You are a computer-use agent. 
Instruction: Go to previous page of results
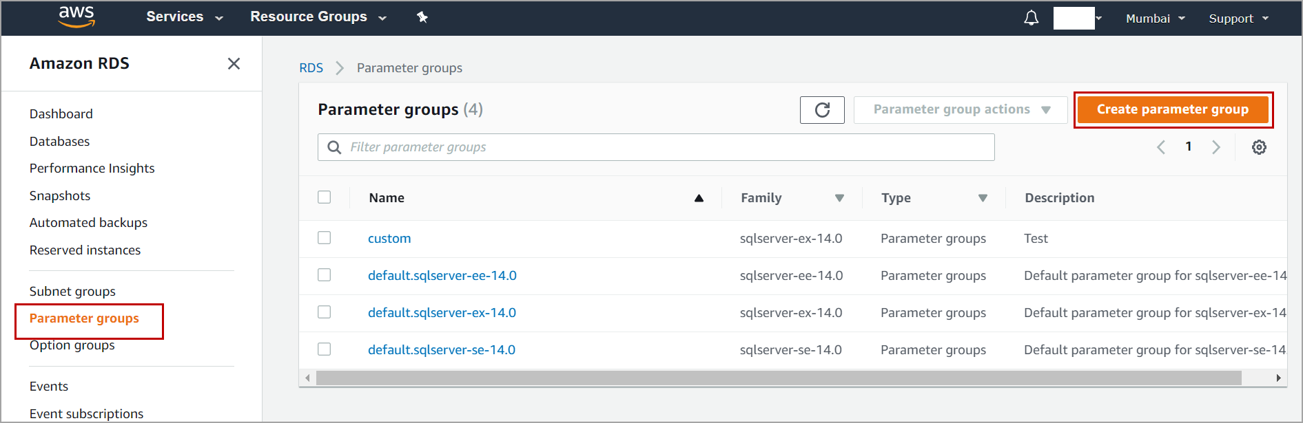tap(1161, 147)
